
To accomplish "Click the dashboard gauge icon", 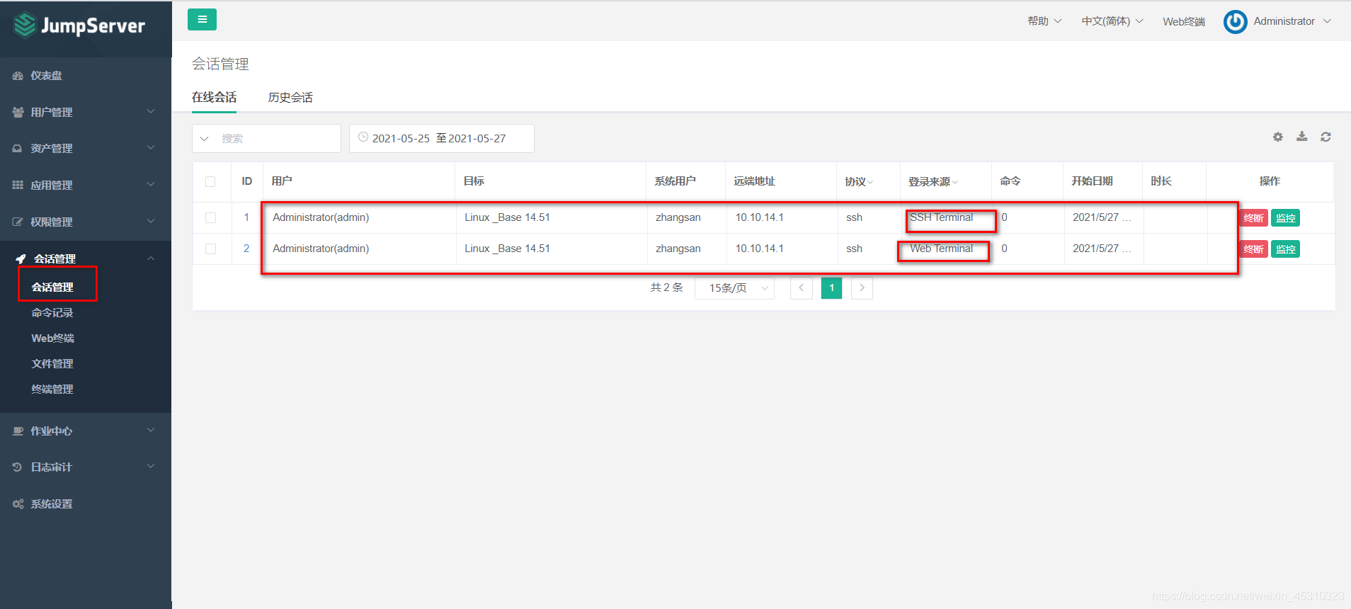I will click(x=18, y=76).
